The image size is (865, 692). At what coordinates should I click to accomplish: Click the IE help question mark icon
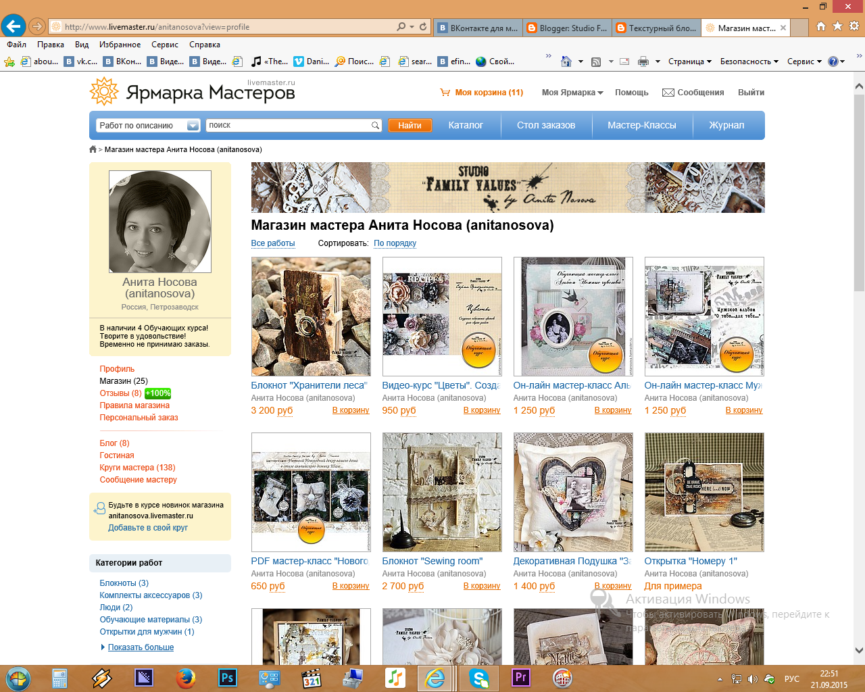tap(833, 61)
